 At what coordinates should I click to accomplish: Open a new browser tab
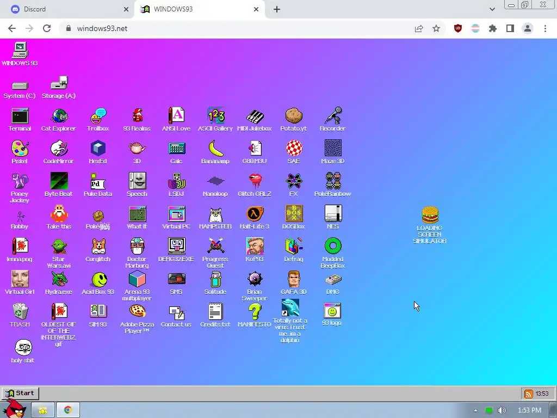277,9
